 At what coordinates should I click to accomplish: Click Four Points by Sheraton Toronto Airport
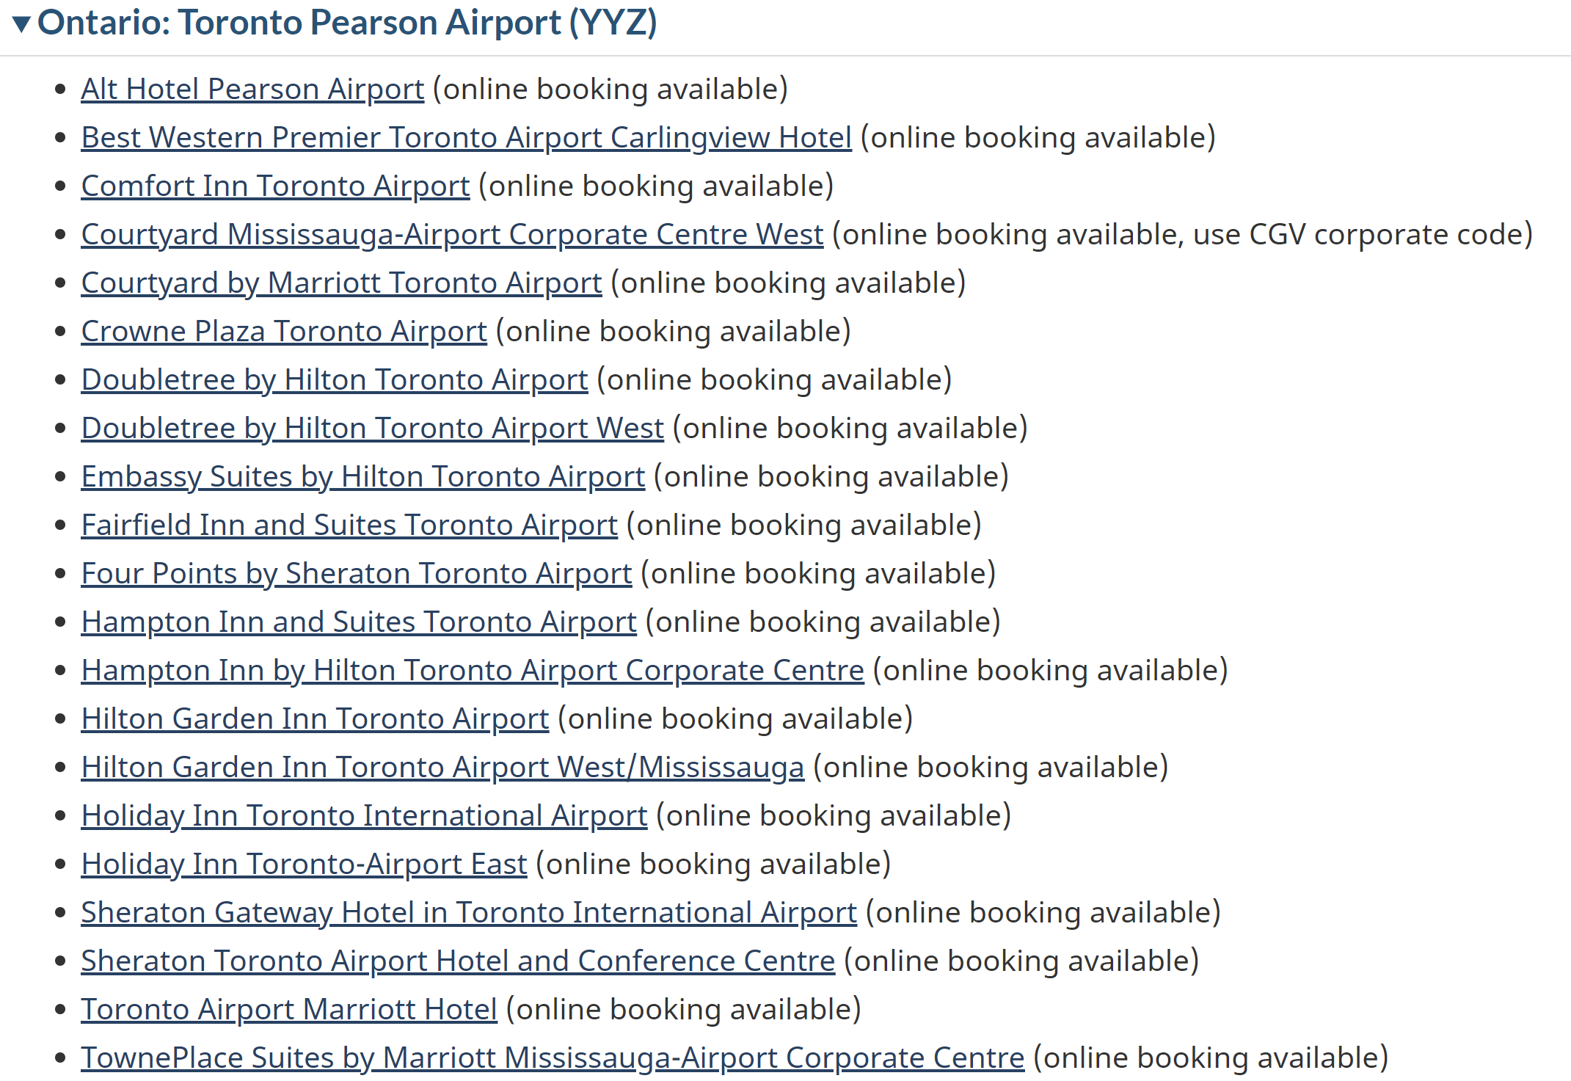(356, 574)
